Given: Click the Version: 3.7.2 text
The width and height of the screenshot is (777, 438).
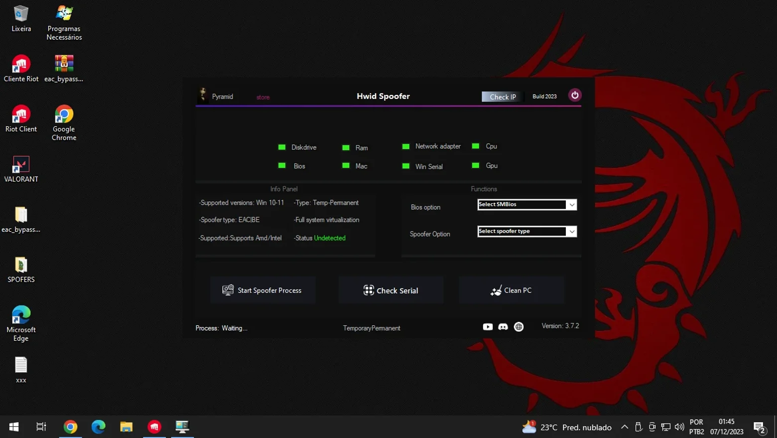Looking at the screenshot, I should (x=560, y=326).
